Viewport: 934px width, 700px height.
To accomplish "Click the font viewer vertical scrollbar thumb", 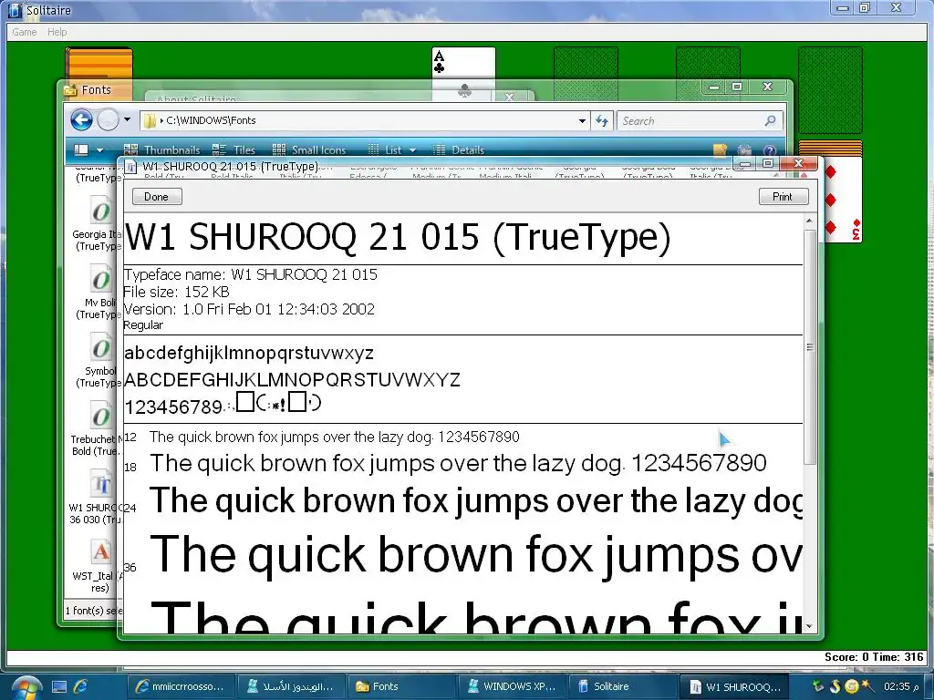I will pos(810,346).
